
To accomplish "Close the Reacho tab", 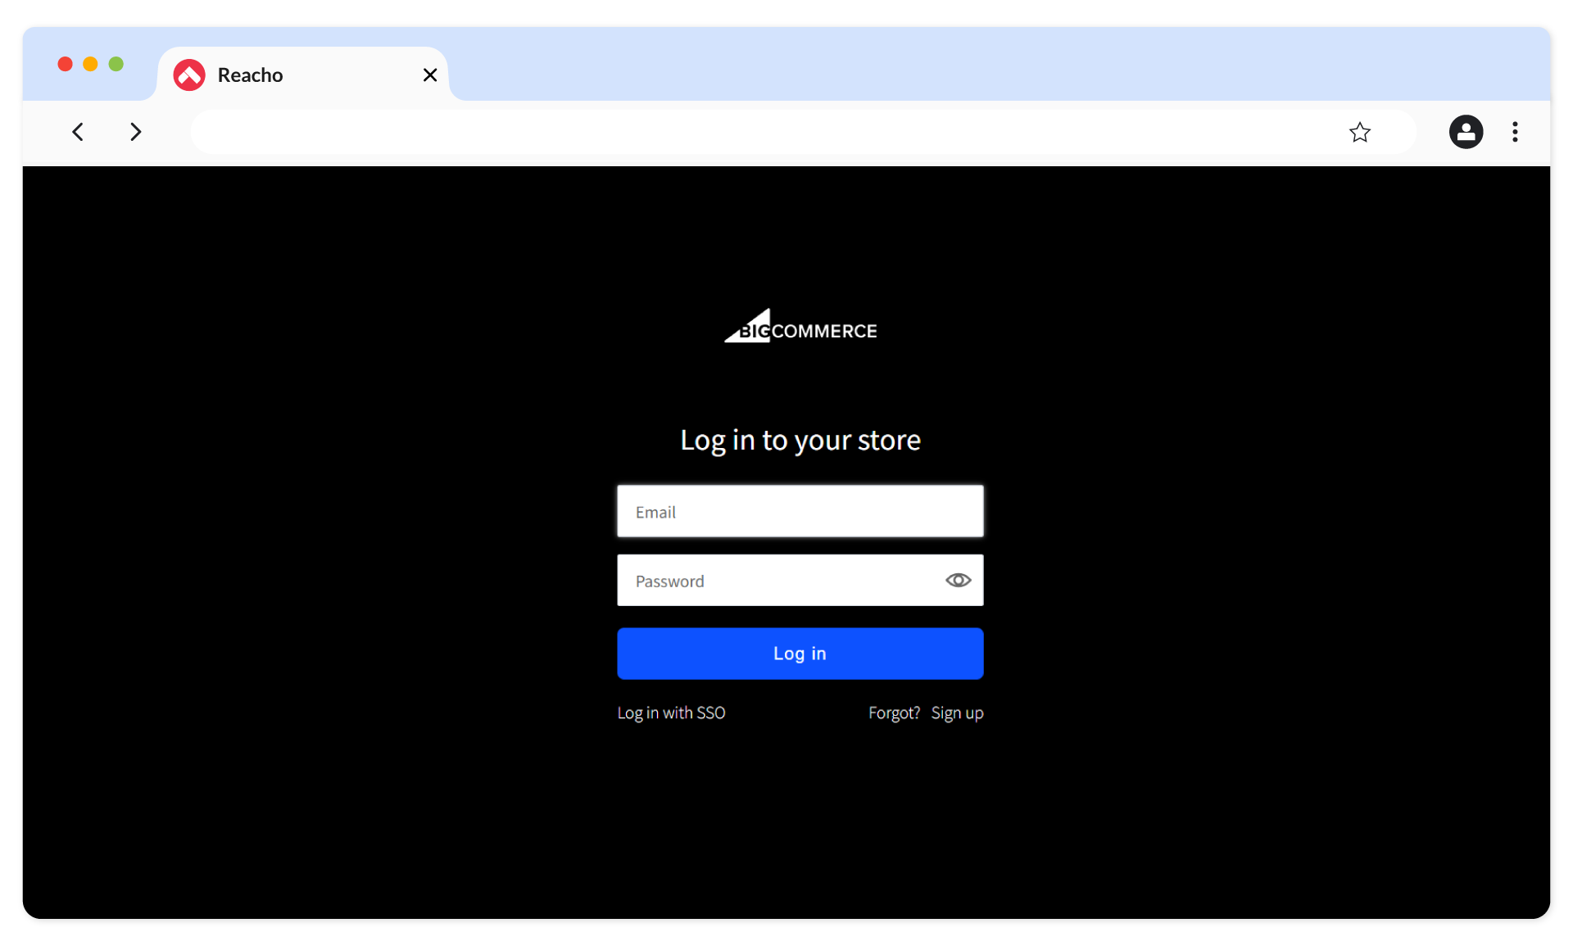I will (429, 75).
